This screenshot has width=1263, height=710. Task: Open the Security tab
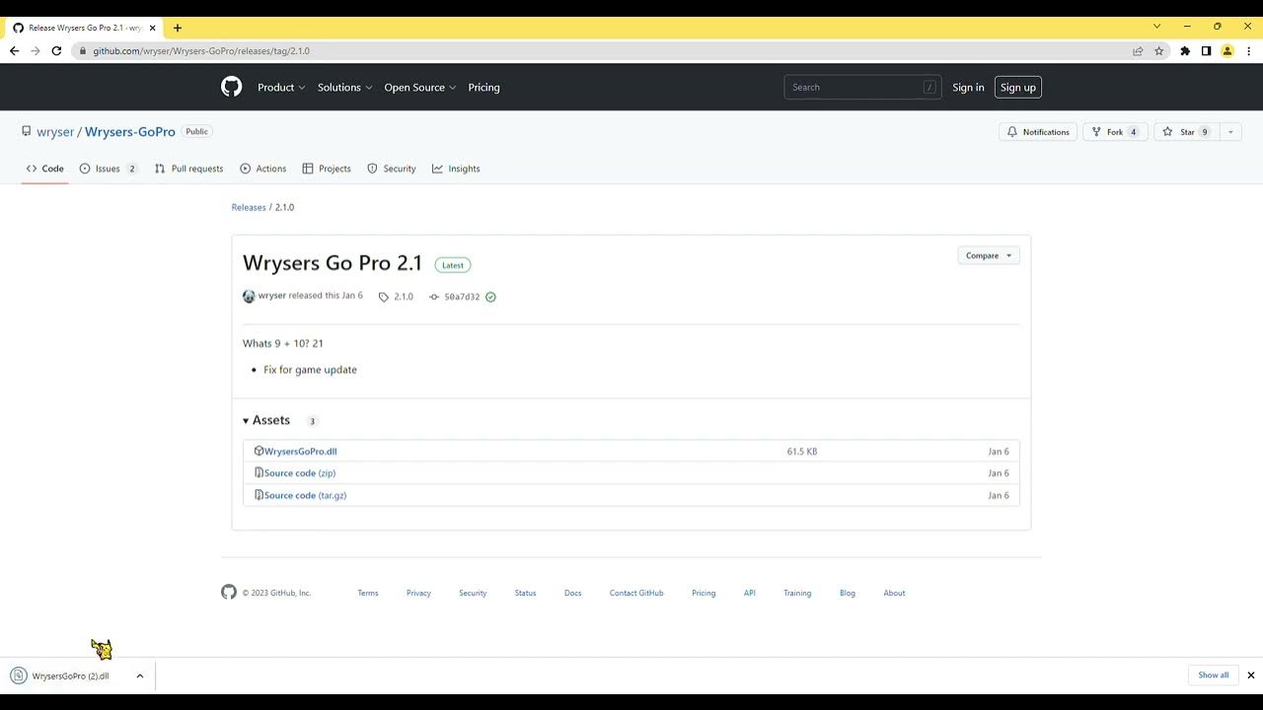click(x=392, y=169)
